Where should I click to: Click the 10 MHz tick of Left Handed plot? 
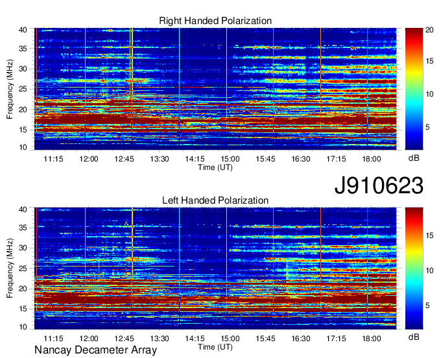(23, 327)
